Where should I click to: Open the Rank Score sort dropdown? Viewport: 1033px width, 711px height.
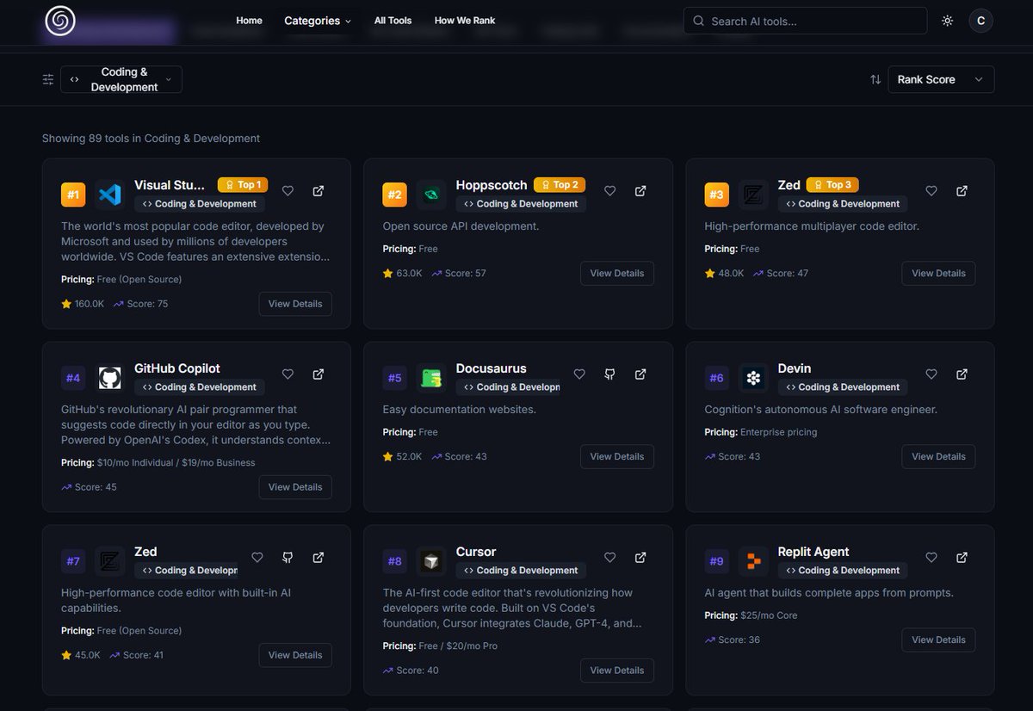click(941, 78)
